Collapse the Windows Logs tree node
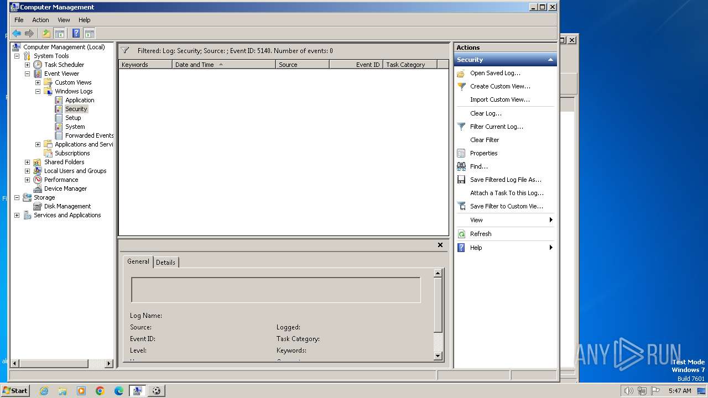 pyautogui.click(x=38, y=91)
